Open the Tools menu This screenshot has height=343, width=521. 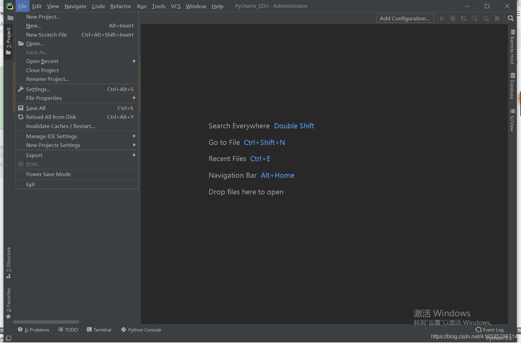pyautogui.click(x=158, y=6)
